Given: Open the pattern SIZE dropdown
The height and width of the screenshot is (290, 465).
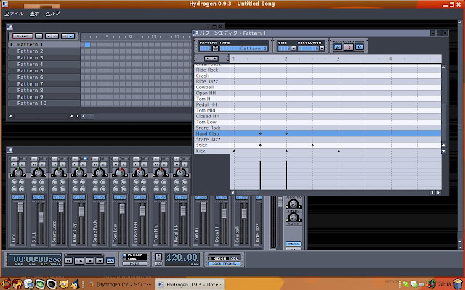Looking at the screenshot, I should pyautogui.click(x=294, y=49).
